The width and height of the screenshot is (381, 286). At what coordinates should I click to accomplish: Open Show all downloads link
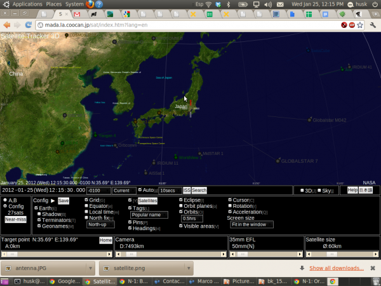[337, 268]
